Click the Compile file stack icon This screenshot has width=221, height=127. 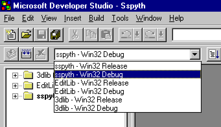(11, 54)
